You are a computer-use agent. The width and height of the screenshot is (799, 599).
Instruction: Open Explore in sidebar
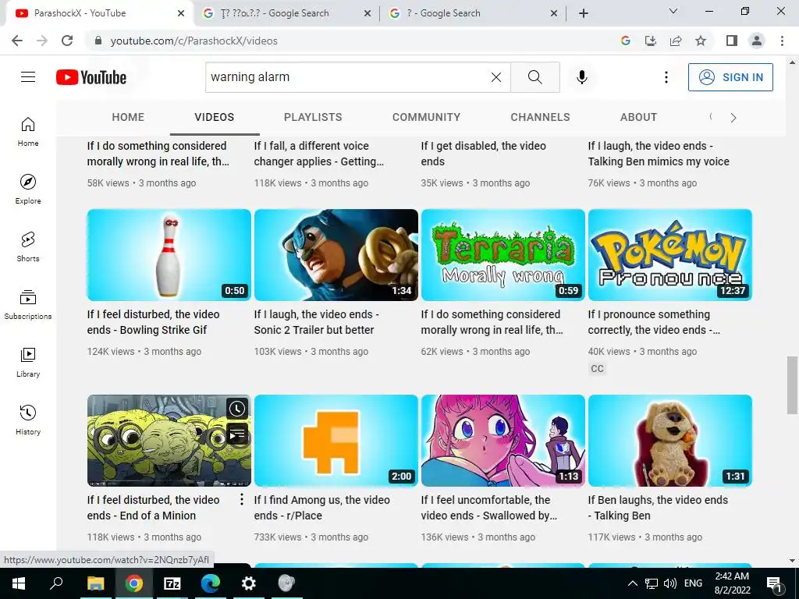tap(28, 189)
